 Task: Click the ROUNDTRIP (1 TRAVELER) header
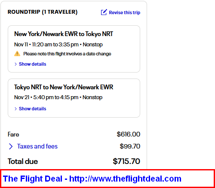coord(43,12)
